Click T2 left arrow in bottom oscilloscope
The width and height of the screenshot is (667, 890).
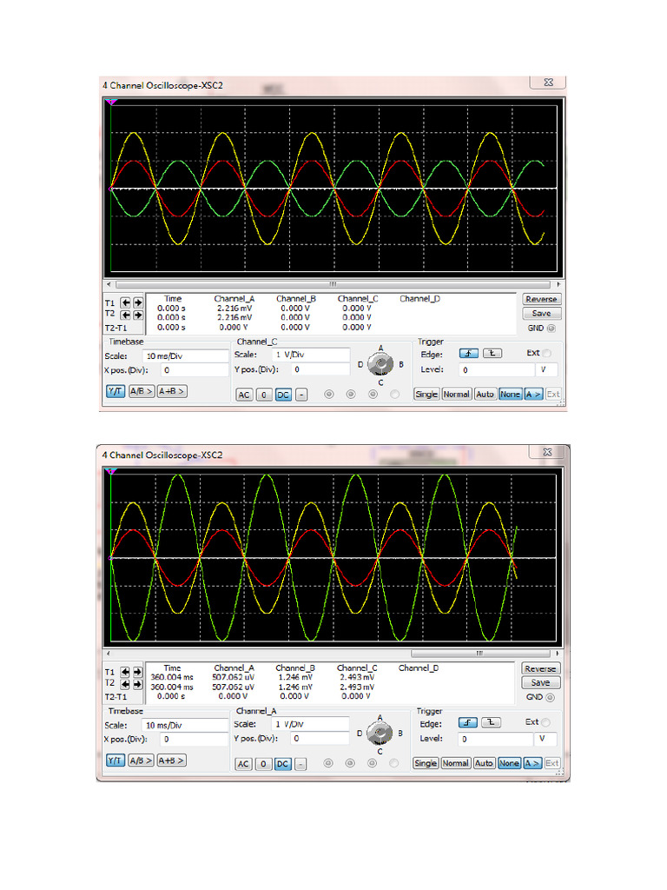coord(126,683)
